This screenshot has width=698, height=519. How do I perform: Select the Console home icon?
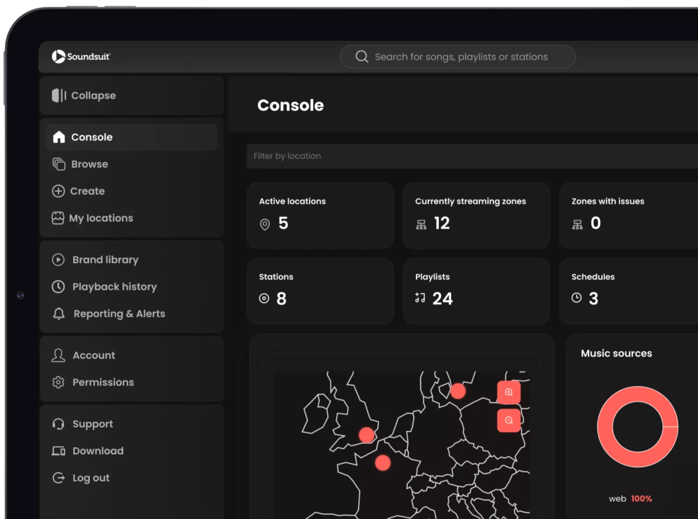tap(59, 137)
